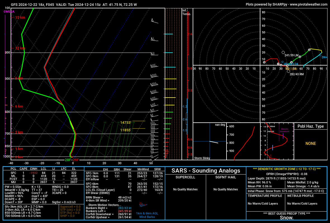Click the SARS - Sounding Analogs heading

click(206, 171)
